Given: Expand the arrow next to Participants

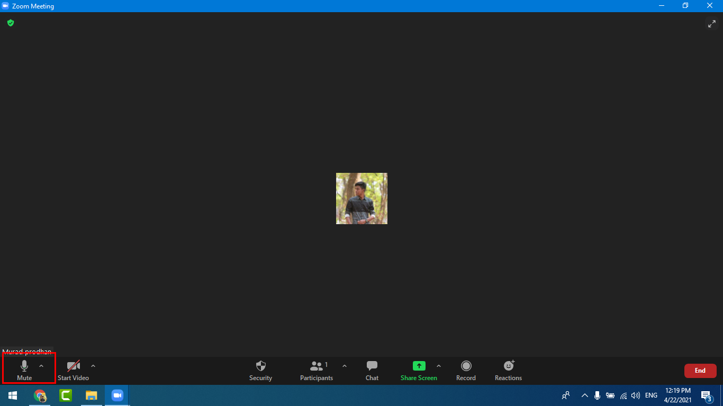Looking at the screenshot, I should 345,366.
